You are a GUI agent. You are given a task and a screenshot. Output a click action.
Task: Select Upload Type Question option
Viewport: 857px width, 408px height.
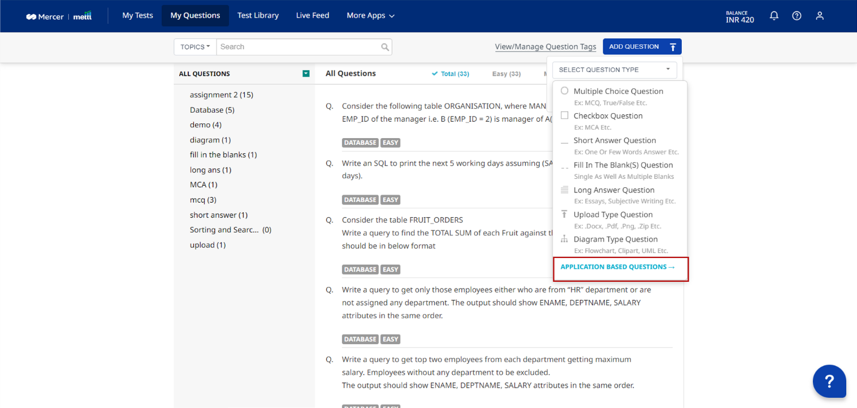[613, 214]
